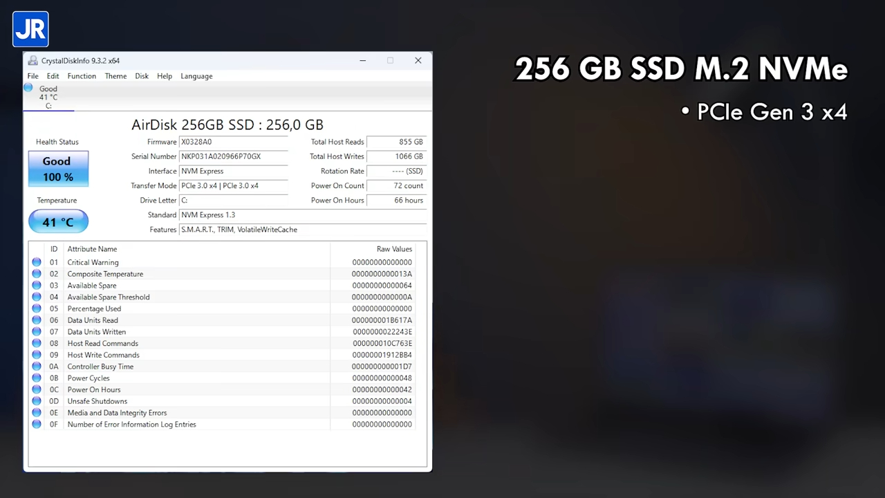Click the Good 100 % health status button
The image size is (885, 498).
coord(58,169)
